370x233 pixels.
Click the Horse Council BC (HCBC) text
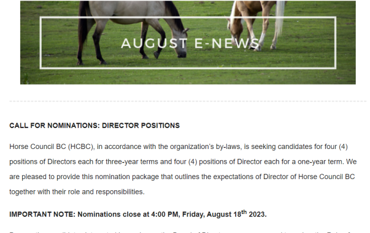(52, 147)
